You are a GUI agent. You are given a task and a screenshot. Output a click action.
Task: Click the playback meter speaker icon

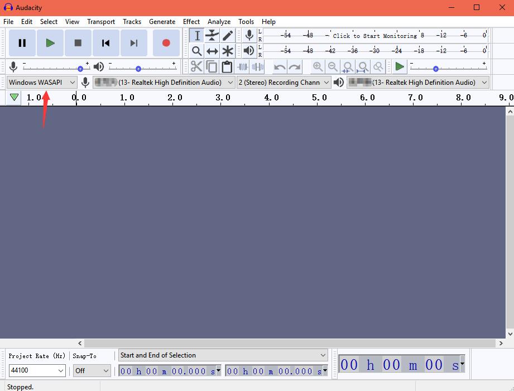point(249,50)
